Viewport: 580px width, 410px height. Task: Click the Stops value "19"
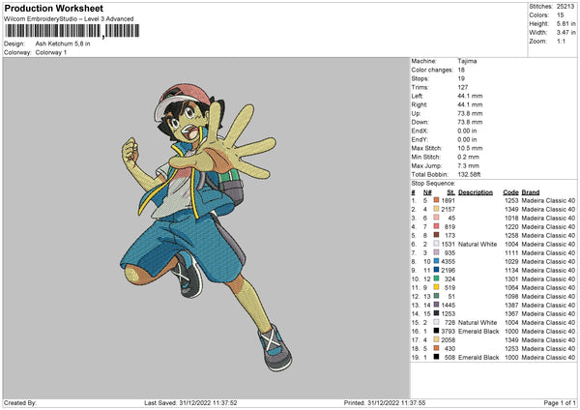461,78
